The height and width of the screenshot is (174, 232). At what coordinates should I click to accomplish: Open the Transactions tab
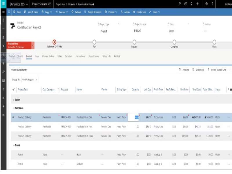[80, 56]
